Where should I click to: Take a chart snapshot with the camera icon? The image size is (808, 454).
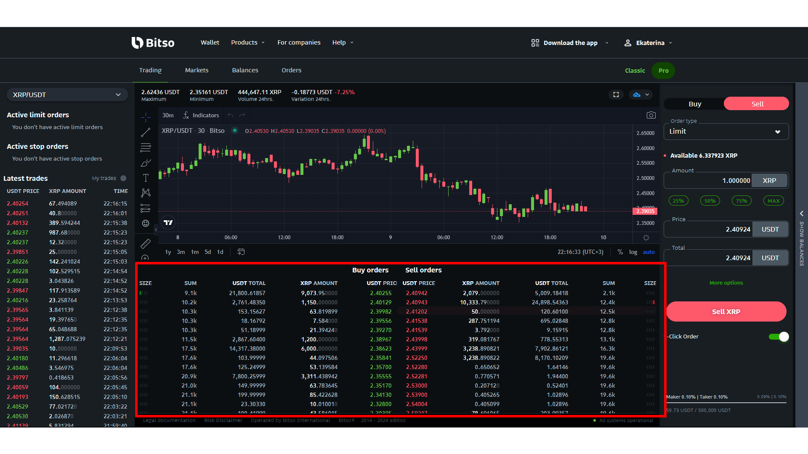(x=651, y=115)
